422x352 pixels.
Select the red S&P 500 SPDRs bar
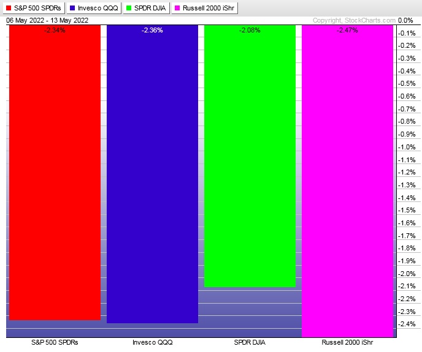tap(55, 173)
